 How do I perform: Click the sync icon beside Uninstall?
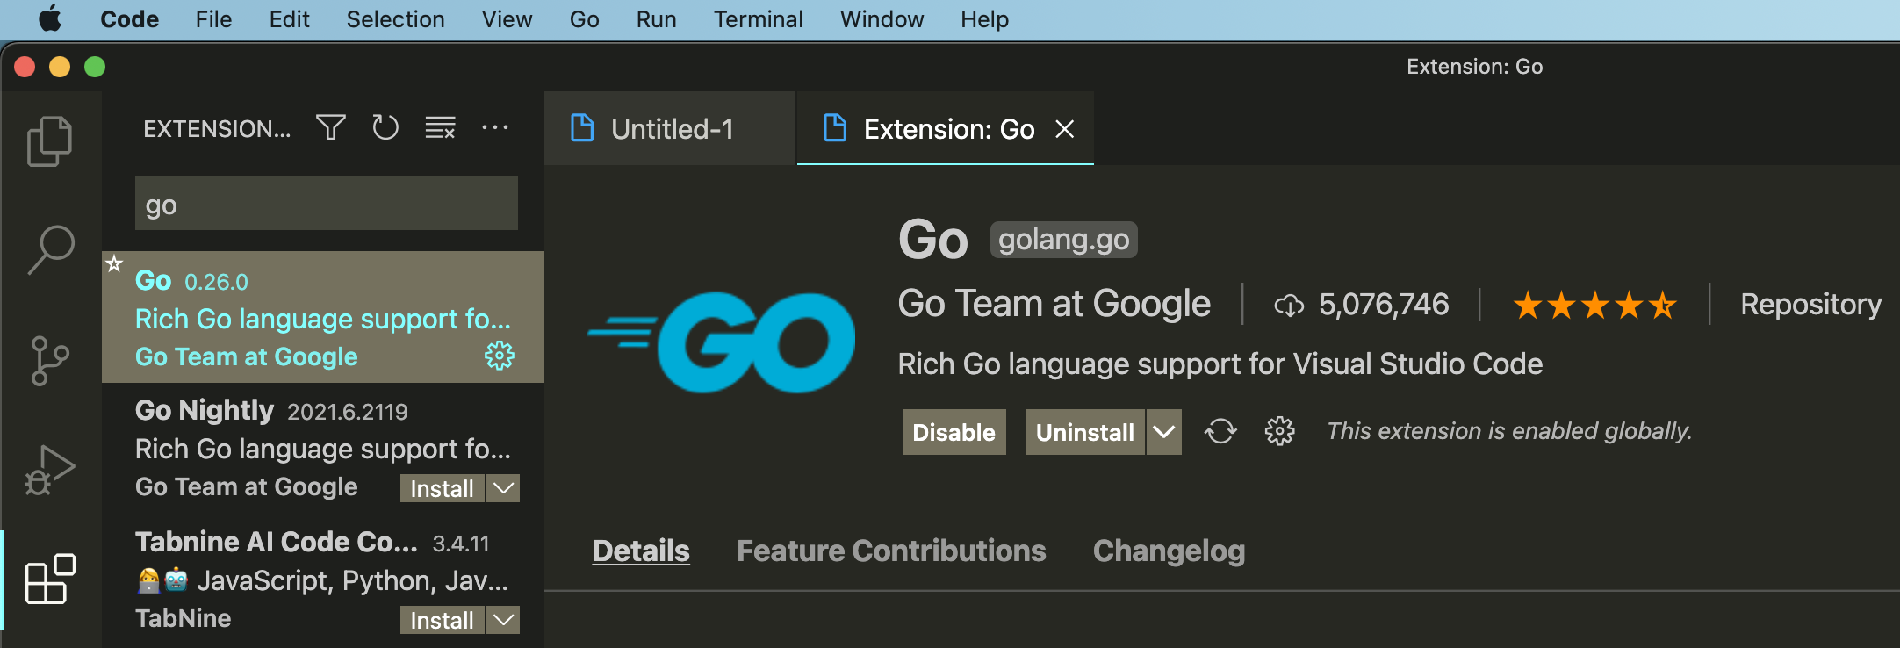click(x=1220, y=431)
